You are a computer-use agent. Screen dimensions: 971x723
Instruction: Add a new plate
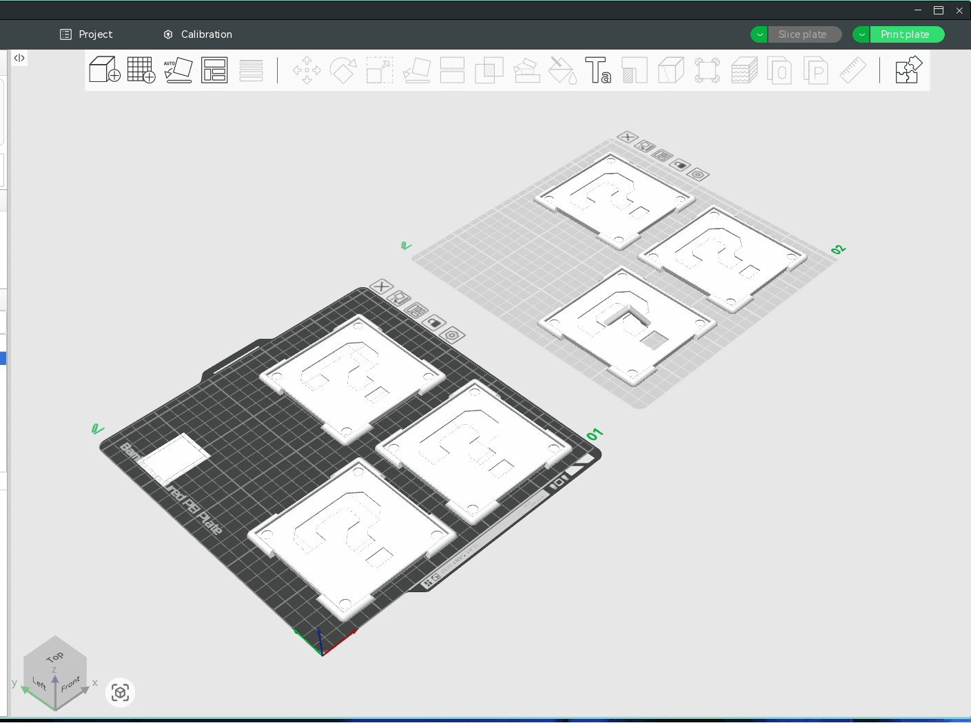click(141, 70)
